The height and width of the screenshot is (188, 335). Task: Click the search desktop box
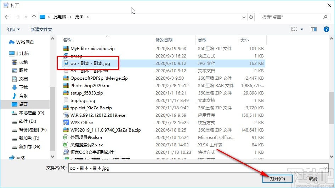click(294, 17)
